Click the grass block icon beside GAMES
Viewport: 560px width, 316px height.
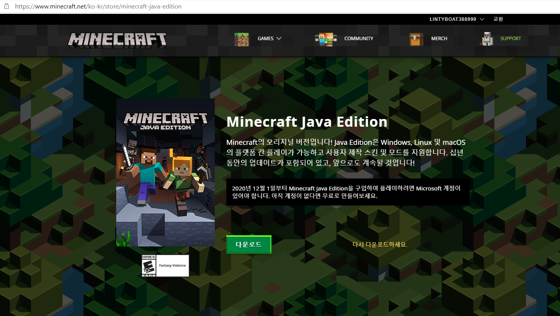point(242,39)
